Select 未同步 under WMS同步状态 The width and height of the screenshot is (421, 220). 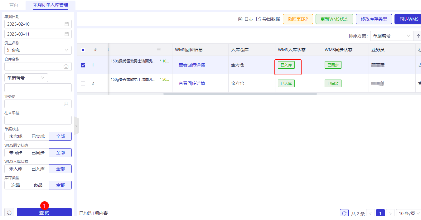point(16,153)
